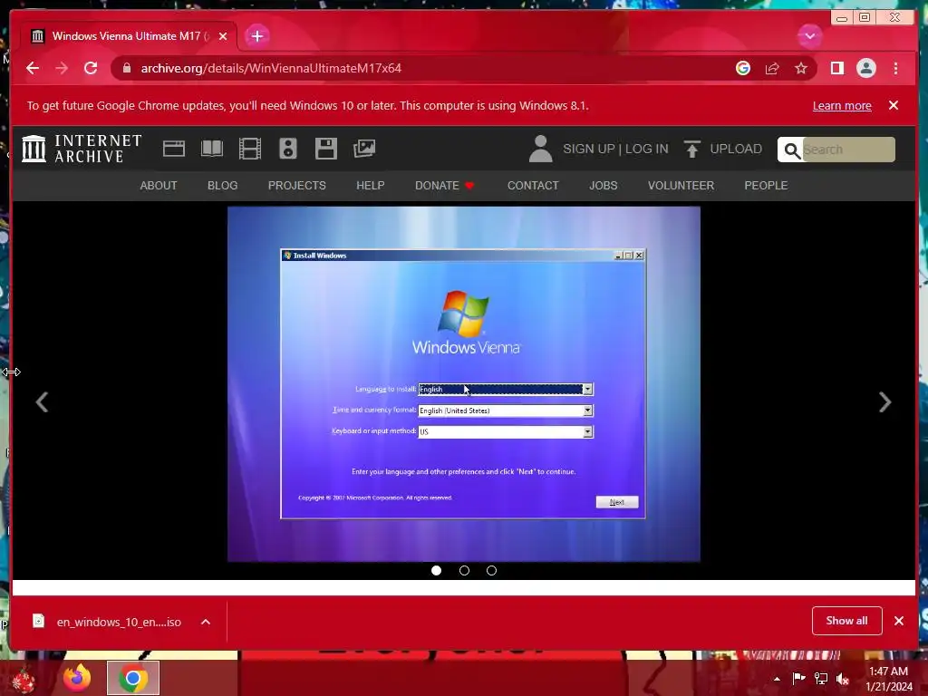
Task: Open the tab search dropdown
Action: click(809, 36)
